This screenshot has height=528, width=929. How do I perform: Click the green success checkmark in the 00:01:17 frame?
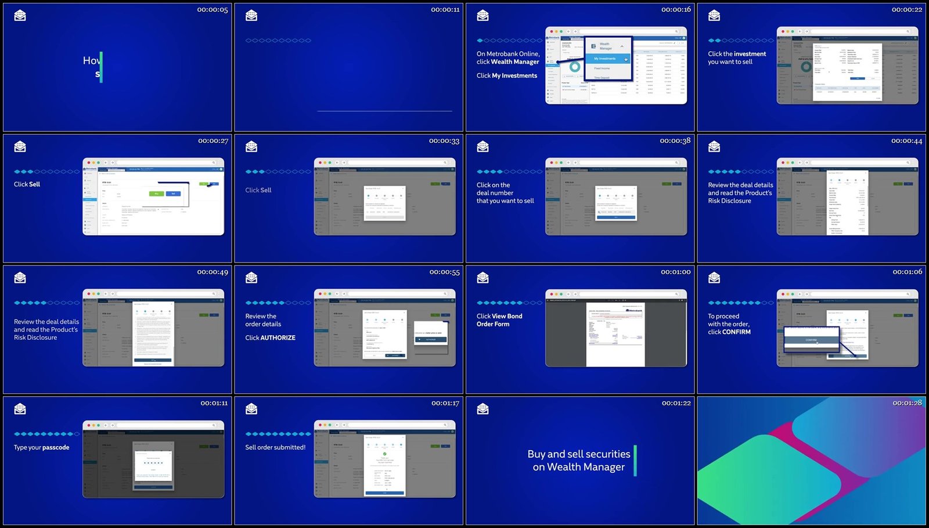point(384,454)
